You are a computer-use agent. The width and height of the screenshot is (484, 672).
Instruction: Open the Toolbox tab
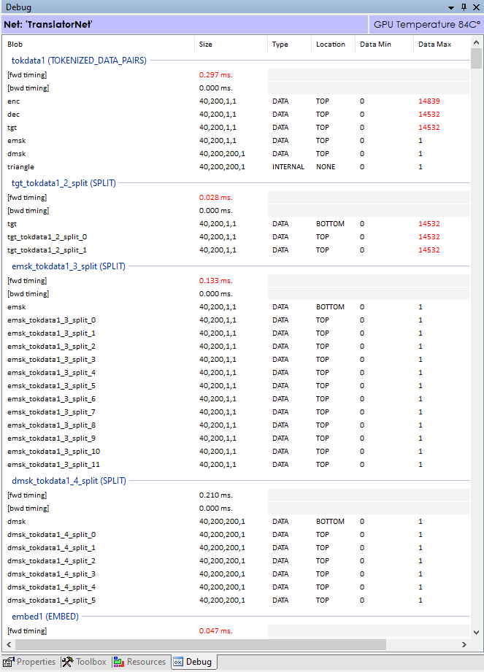point(84,662)
